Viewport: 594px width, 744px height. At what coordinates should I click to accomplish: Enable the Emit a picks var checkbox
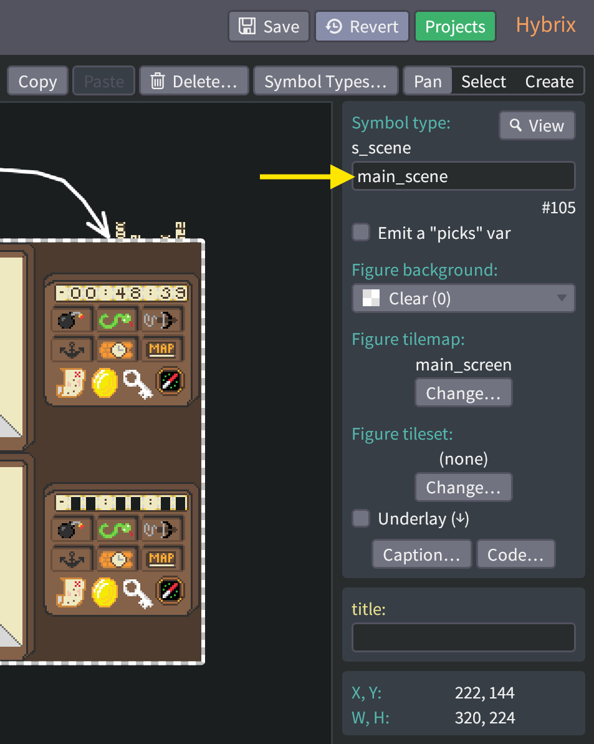click(360, 231)
